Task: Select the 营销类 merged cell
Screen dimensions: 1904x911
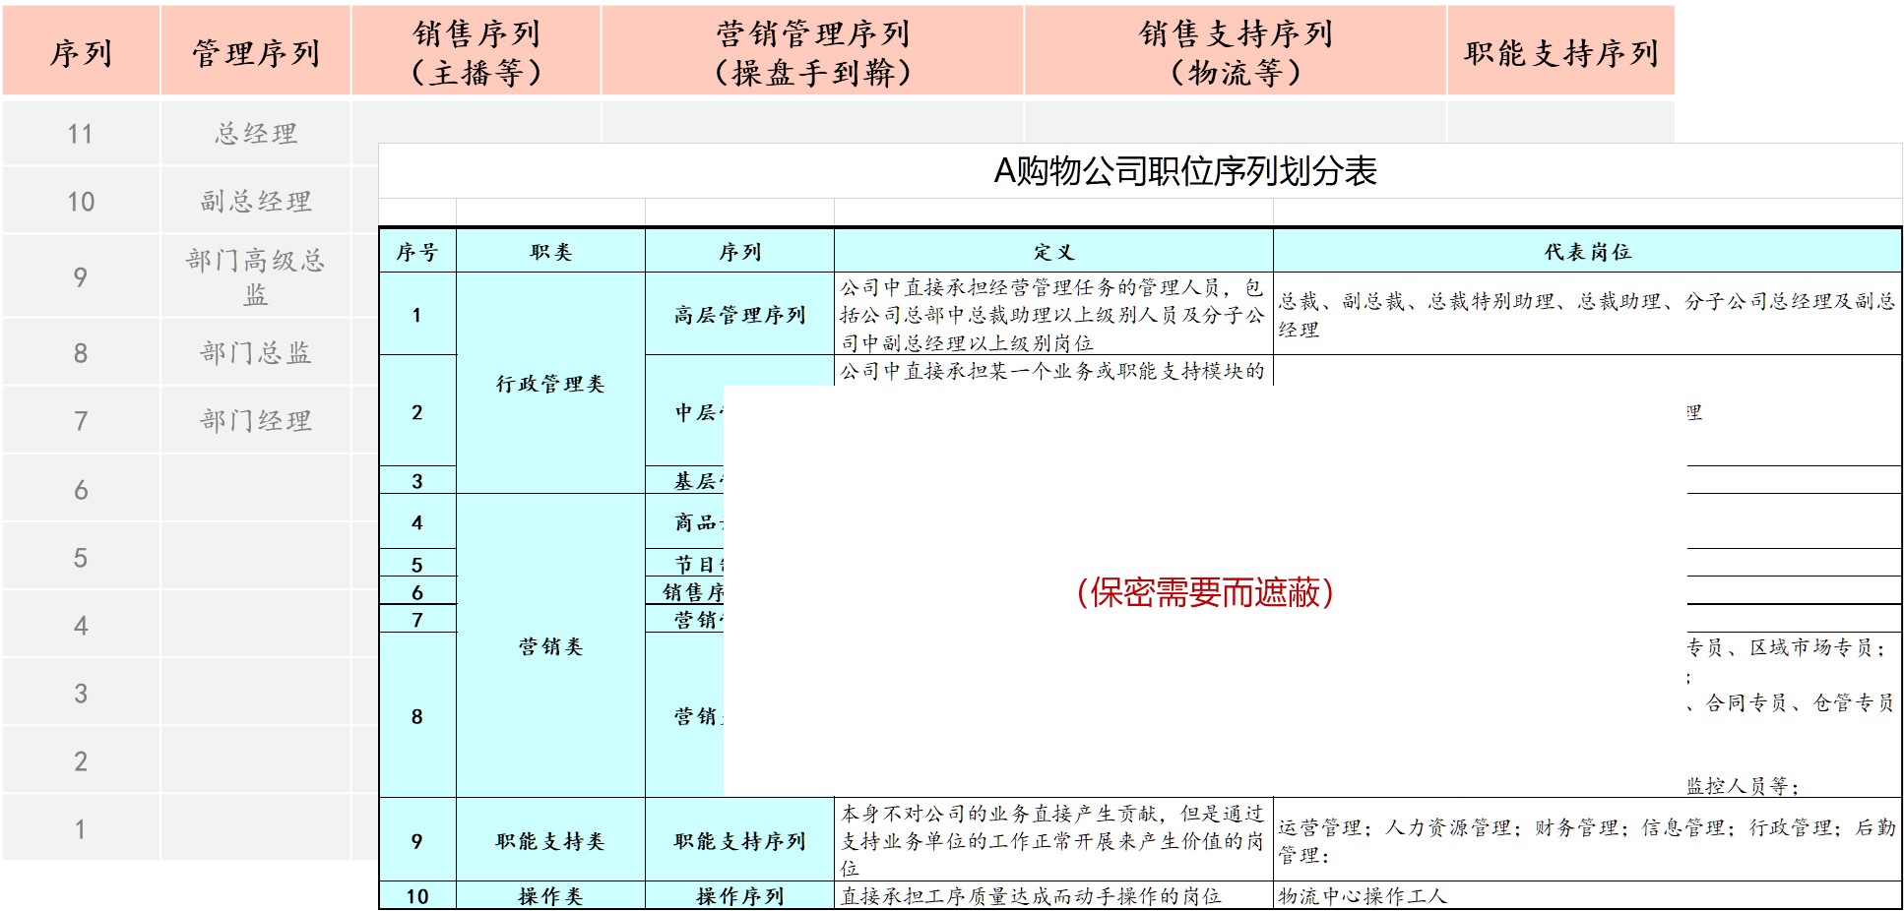Action: tap(549, 646)
